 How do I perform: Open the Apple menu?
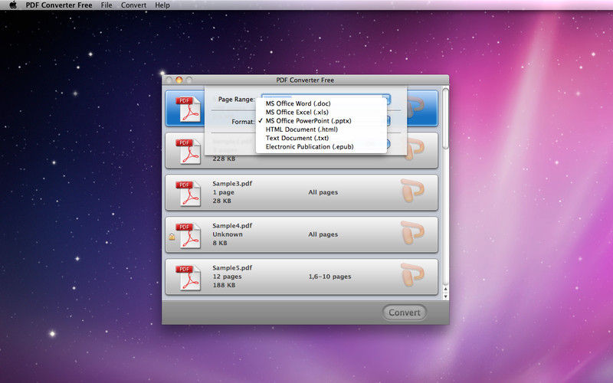pos(13,5)
